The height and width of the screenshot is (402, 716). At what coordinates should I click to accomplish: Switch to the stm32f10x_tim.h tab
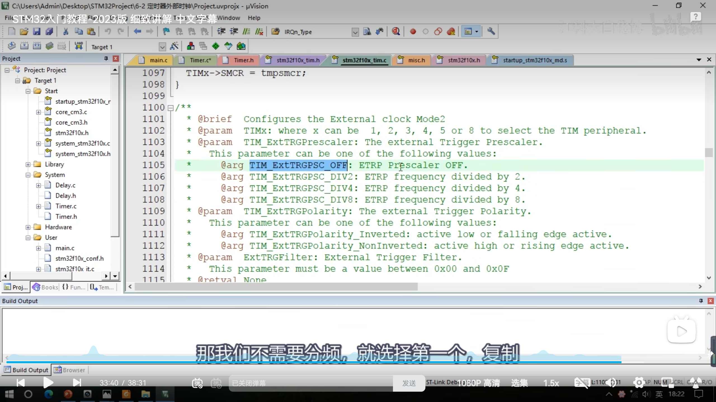(298, 60)
